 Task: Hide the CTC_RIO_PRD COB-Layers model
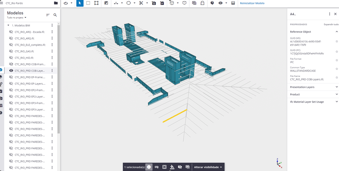click(x=11, y=71)
